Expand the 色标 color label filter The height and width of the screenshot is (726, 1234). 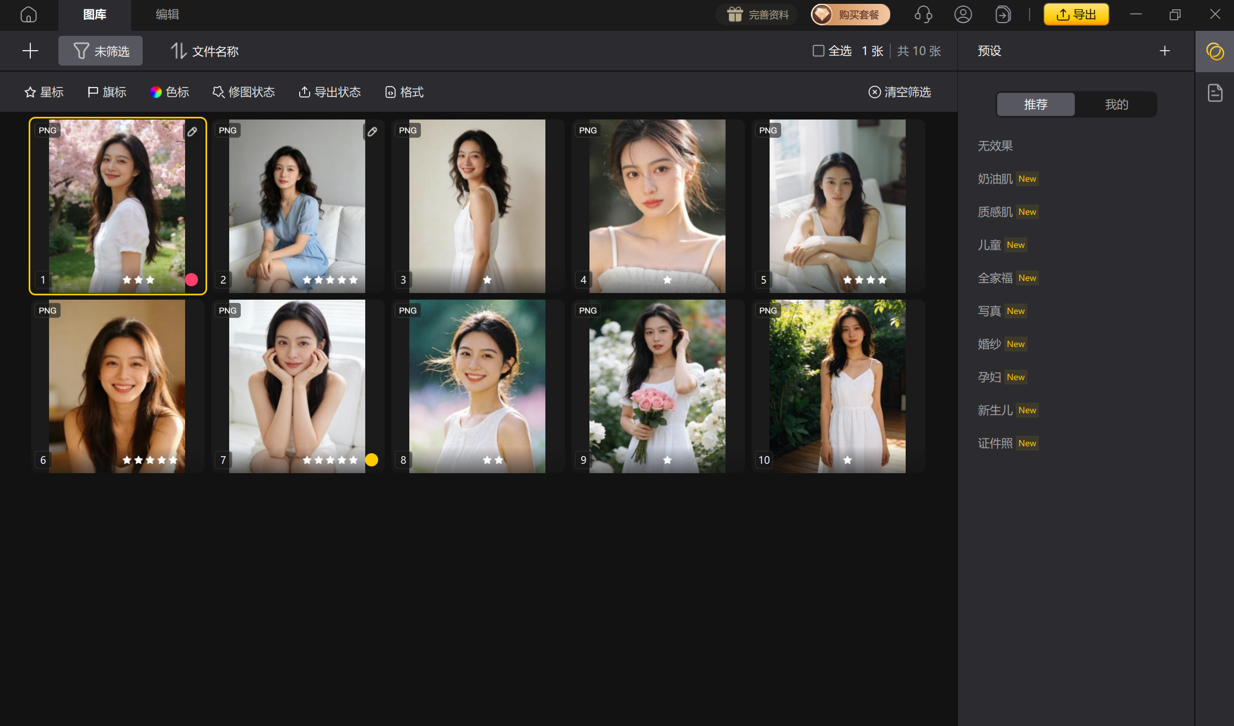click(170, 92)
